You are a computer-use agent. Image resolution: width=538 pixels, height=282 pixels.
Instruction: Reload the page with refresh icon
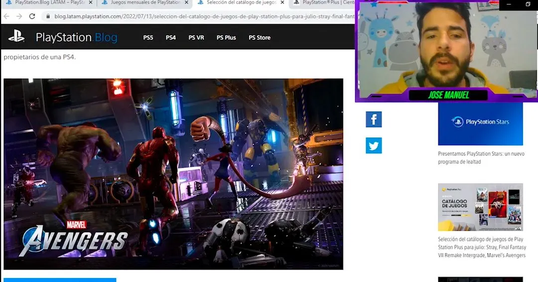tap(32, 16)
